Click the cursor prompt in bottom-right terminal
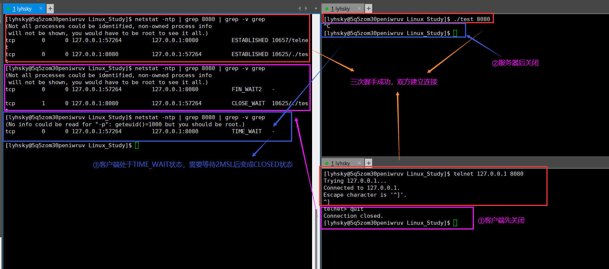Image resolution: width=609 pixels, height=269 pixels. 390,223
